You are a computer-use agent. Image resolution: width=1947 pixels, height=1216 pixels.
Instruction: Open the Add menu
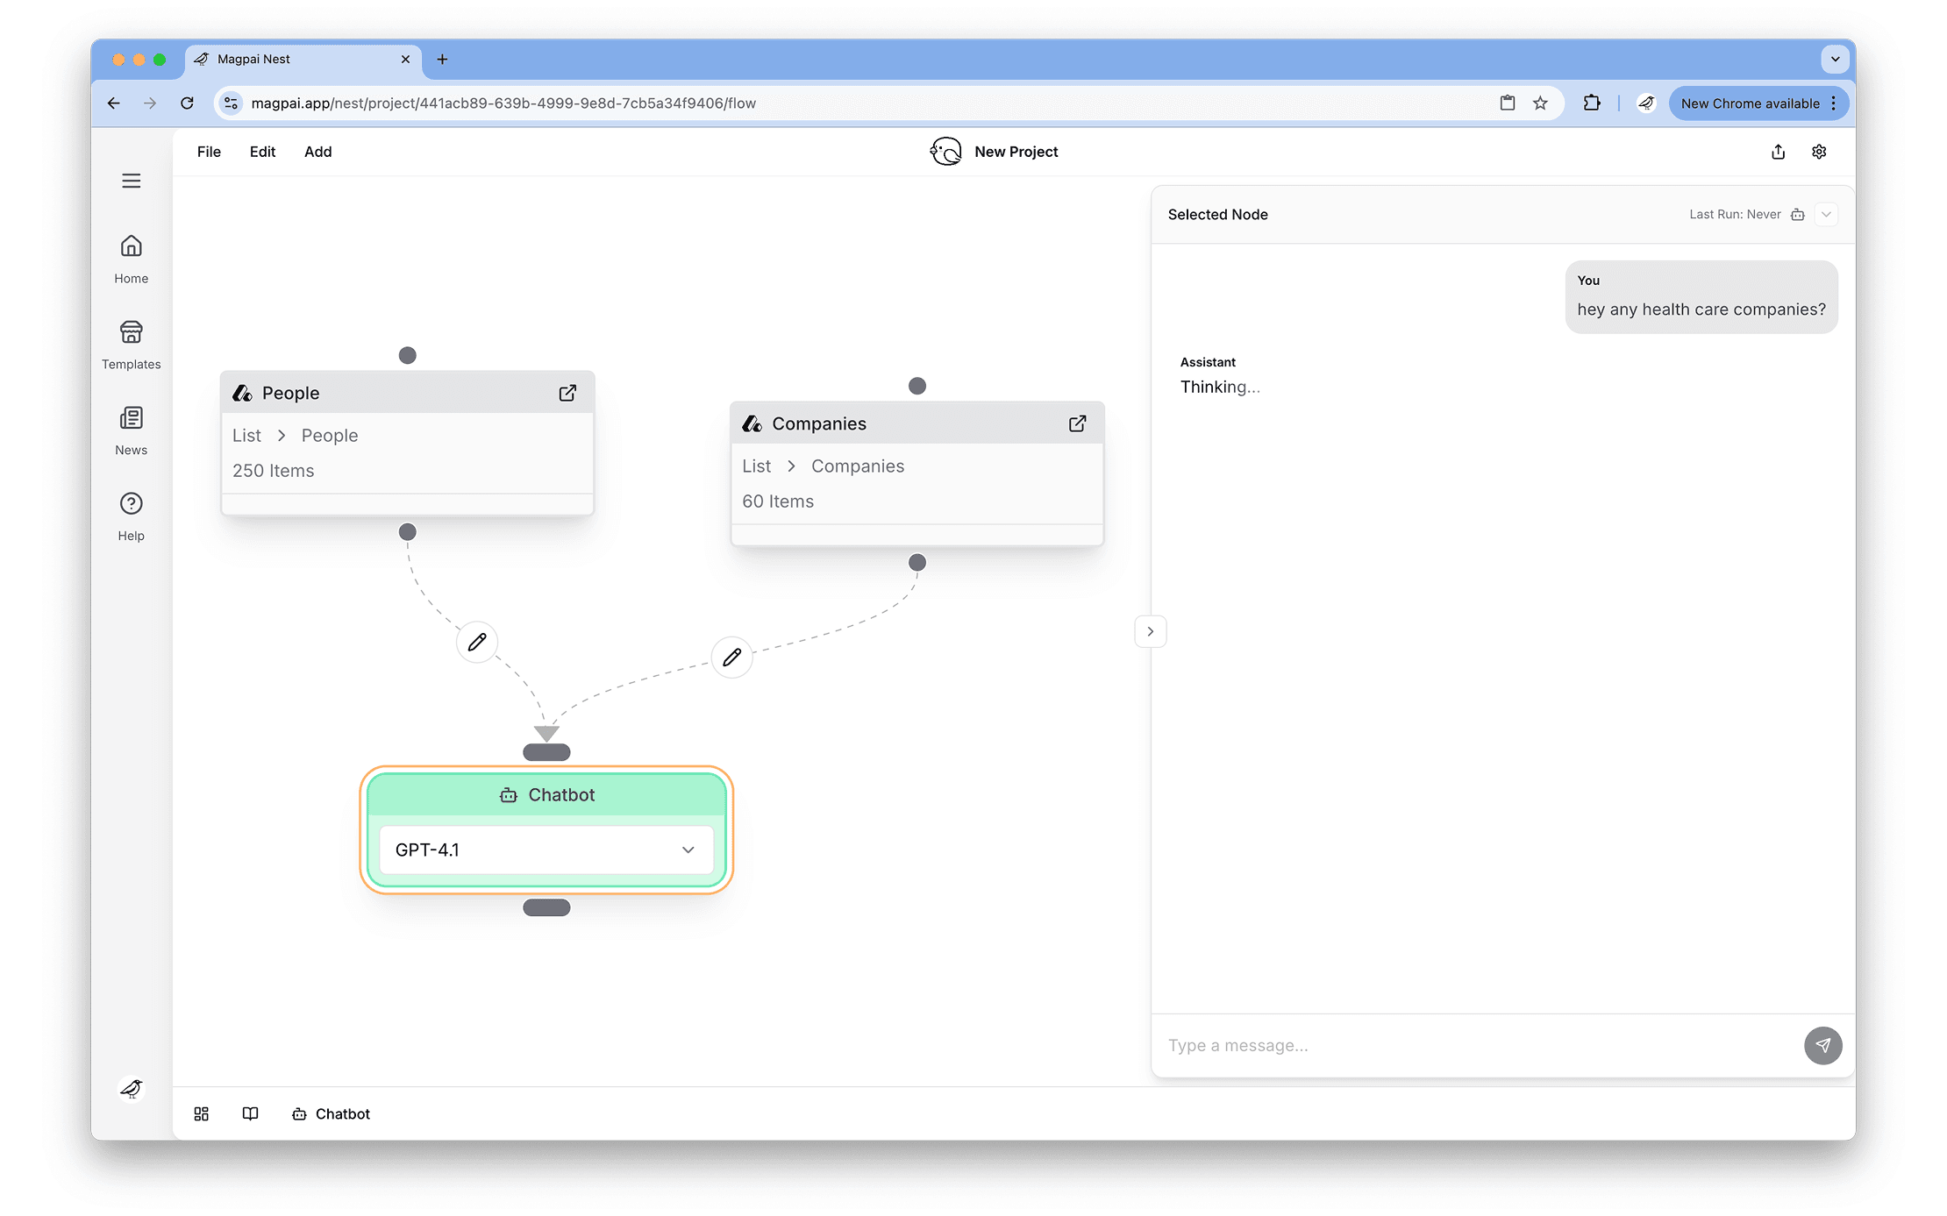[317, 152]
